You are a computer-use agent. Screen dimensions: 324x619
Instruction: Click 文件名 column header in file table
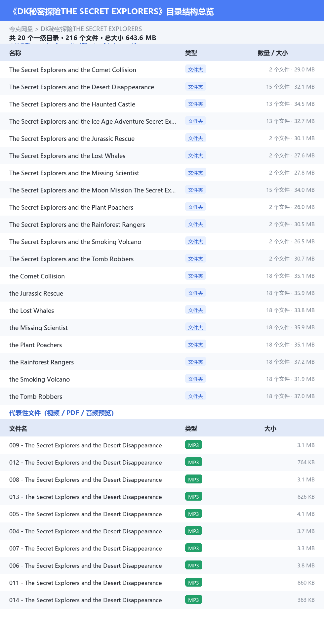pos(18,429)
